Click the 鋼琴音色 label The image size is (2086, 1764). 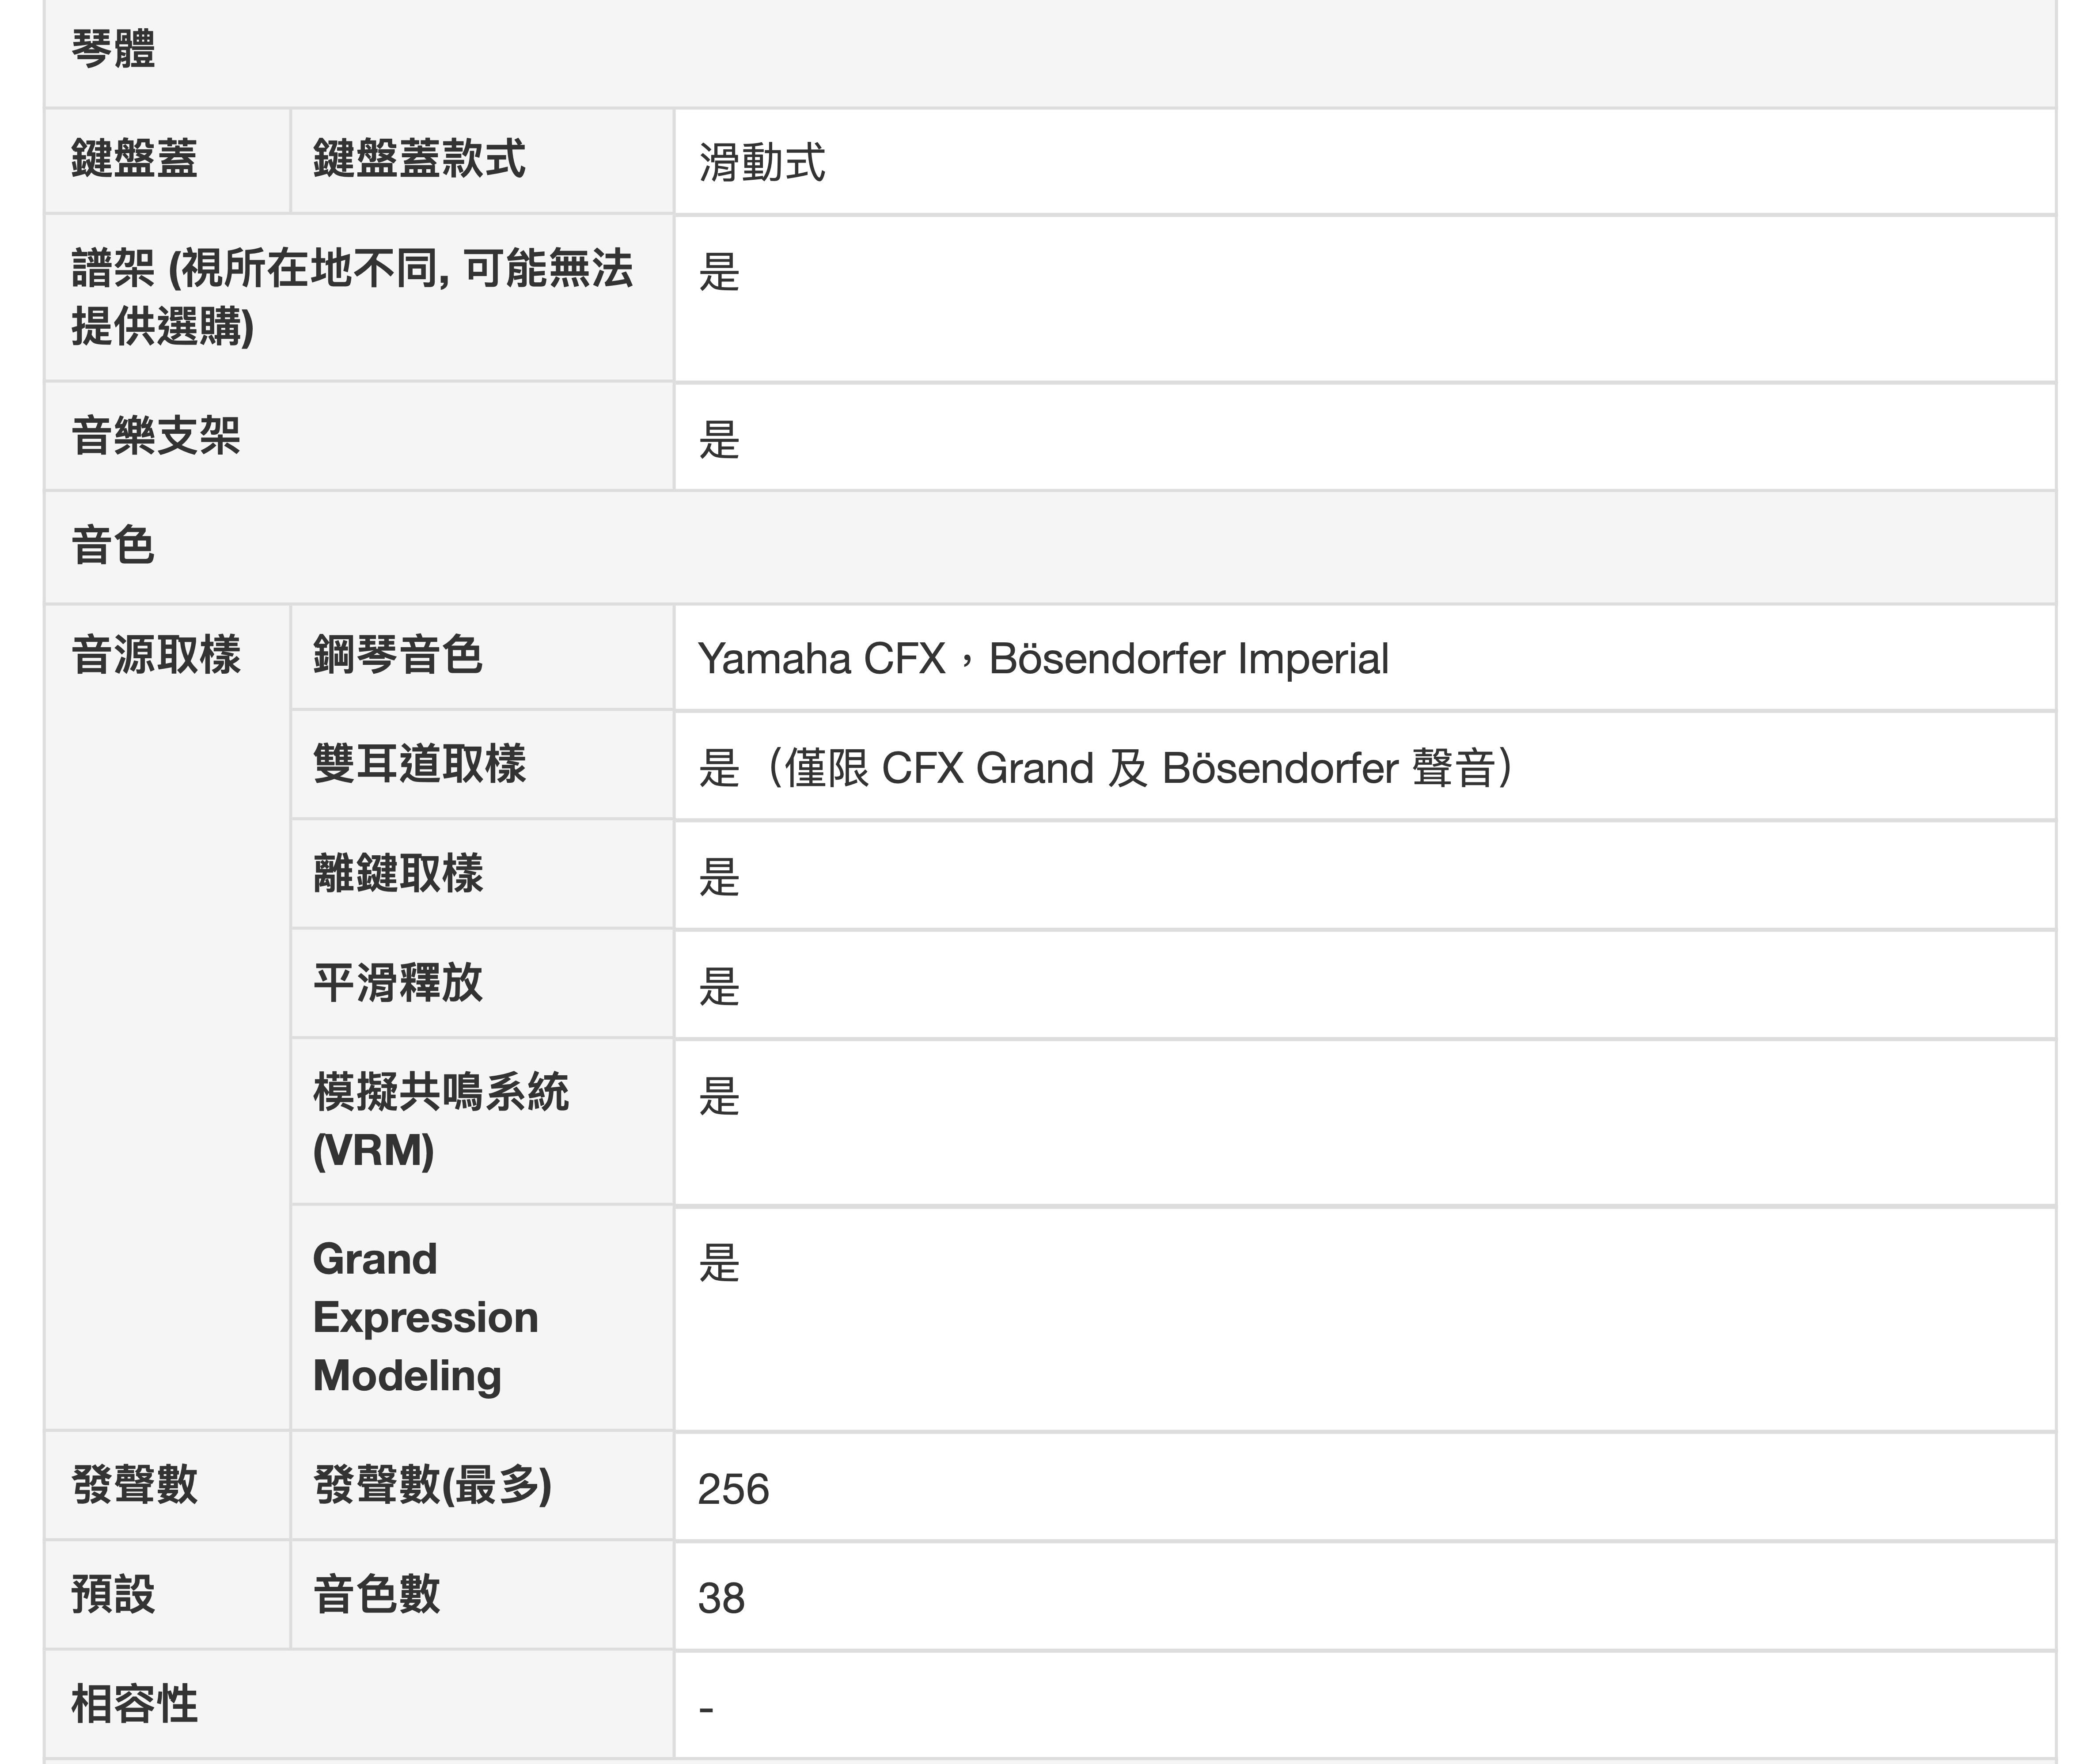tap(398, 656)
